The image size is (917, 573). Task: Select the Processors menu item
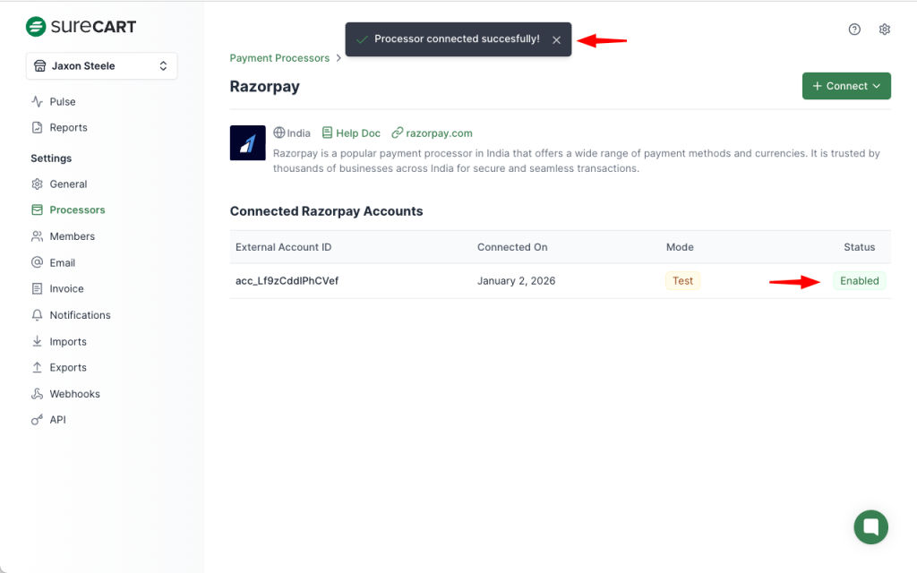[77, 210]
